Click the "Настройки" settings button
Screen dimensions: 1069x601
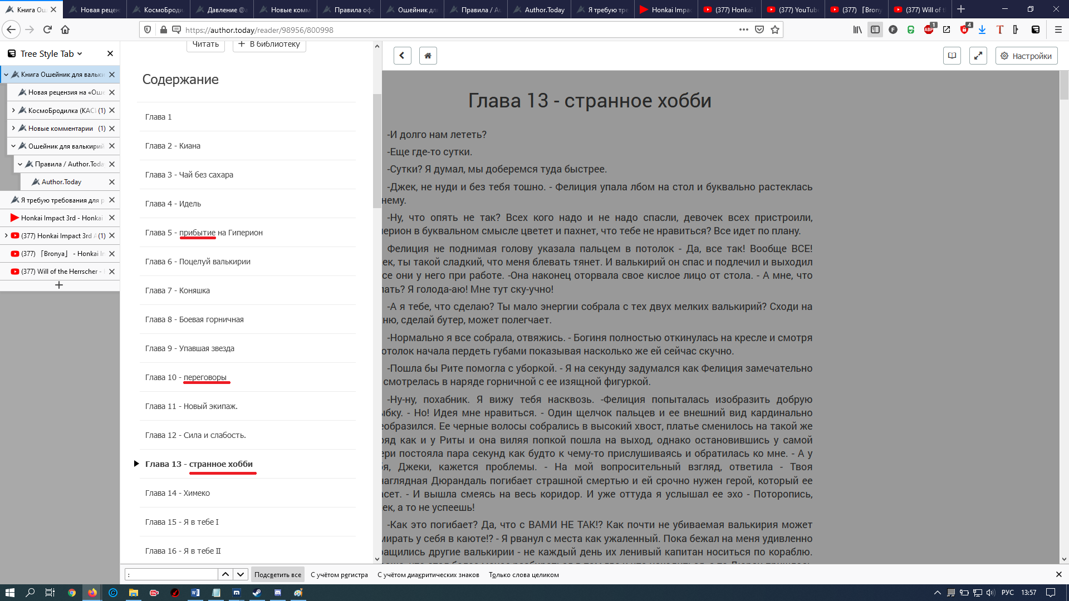click(x=1026, y=56)
